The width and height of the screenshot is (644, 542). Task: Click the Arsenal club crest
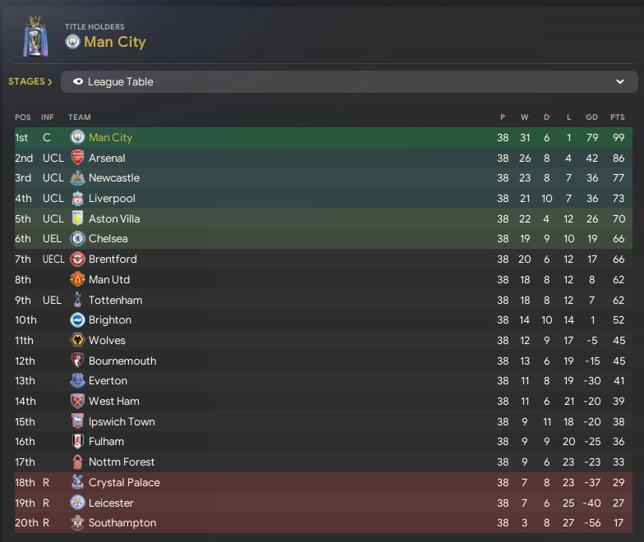point(77,158)
